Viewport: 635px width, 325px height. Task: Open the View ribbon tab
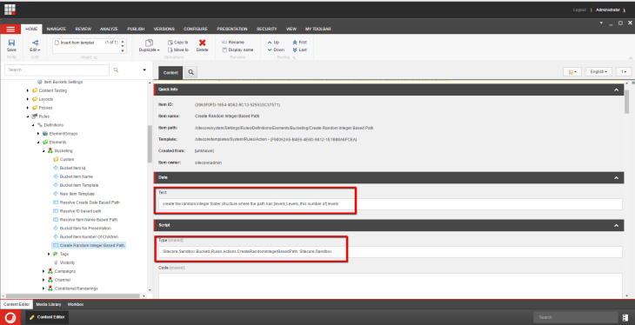tap(291, 30)
